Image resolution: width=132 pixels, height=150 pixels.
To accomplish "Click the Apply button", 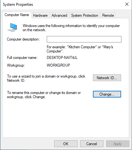I will (118, 144).
